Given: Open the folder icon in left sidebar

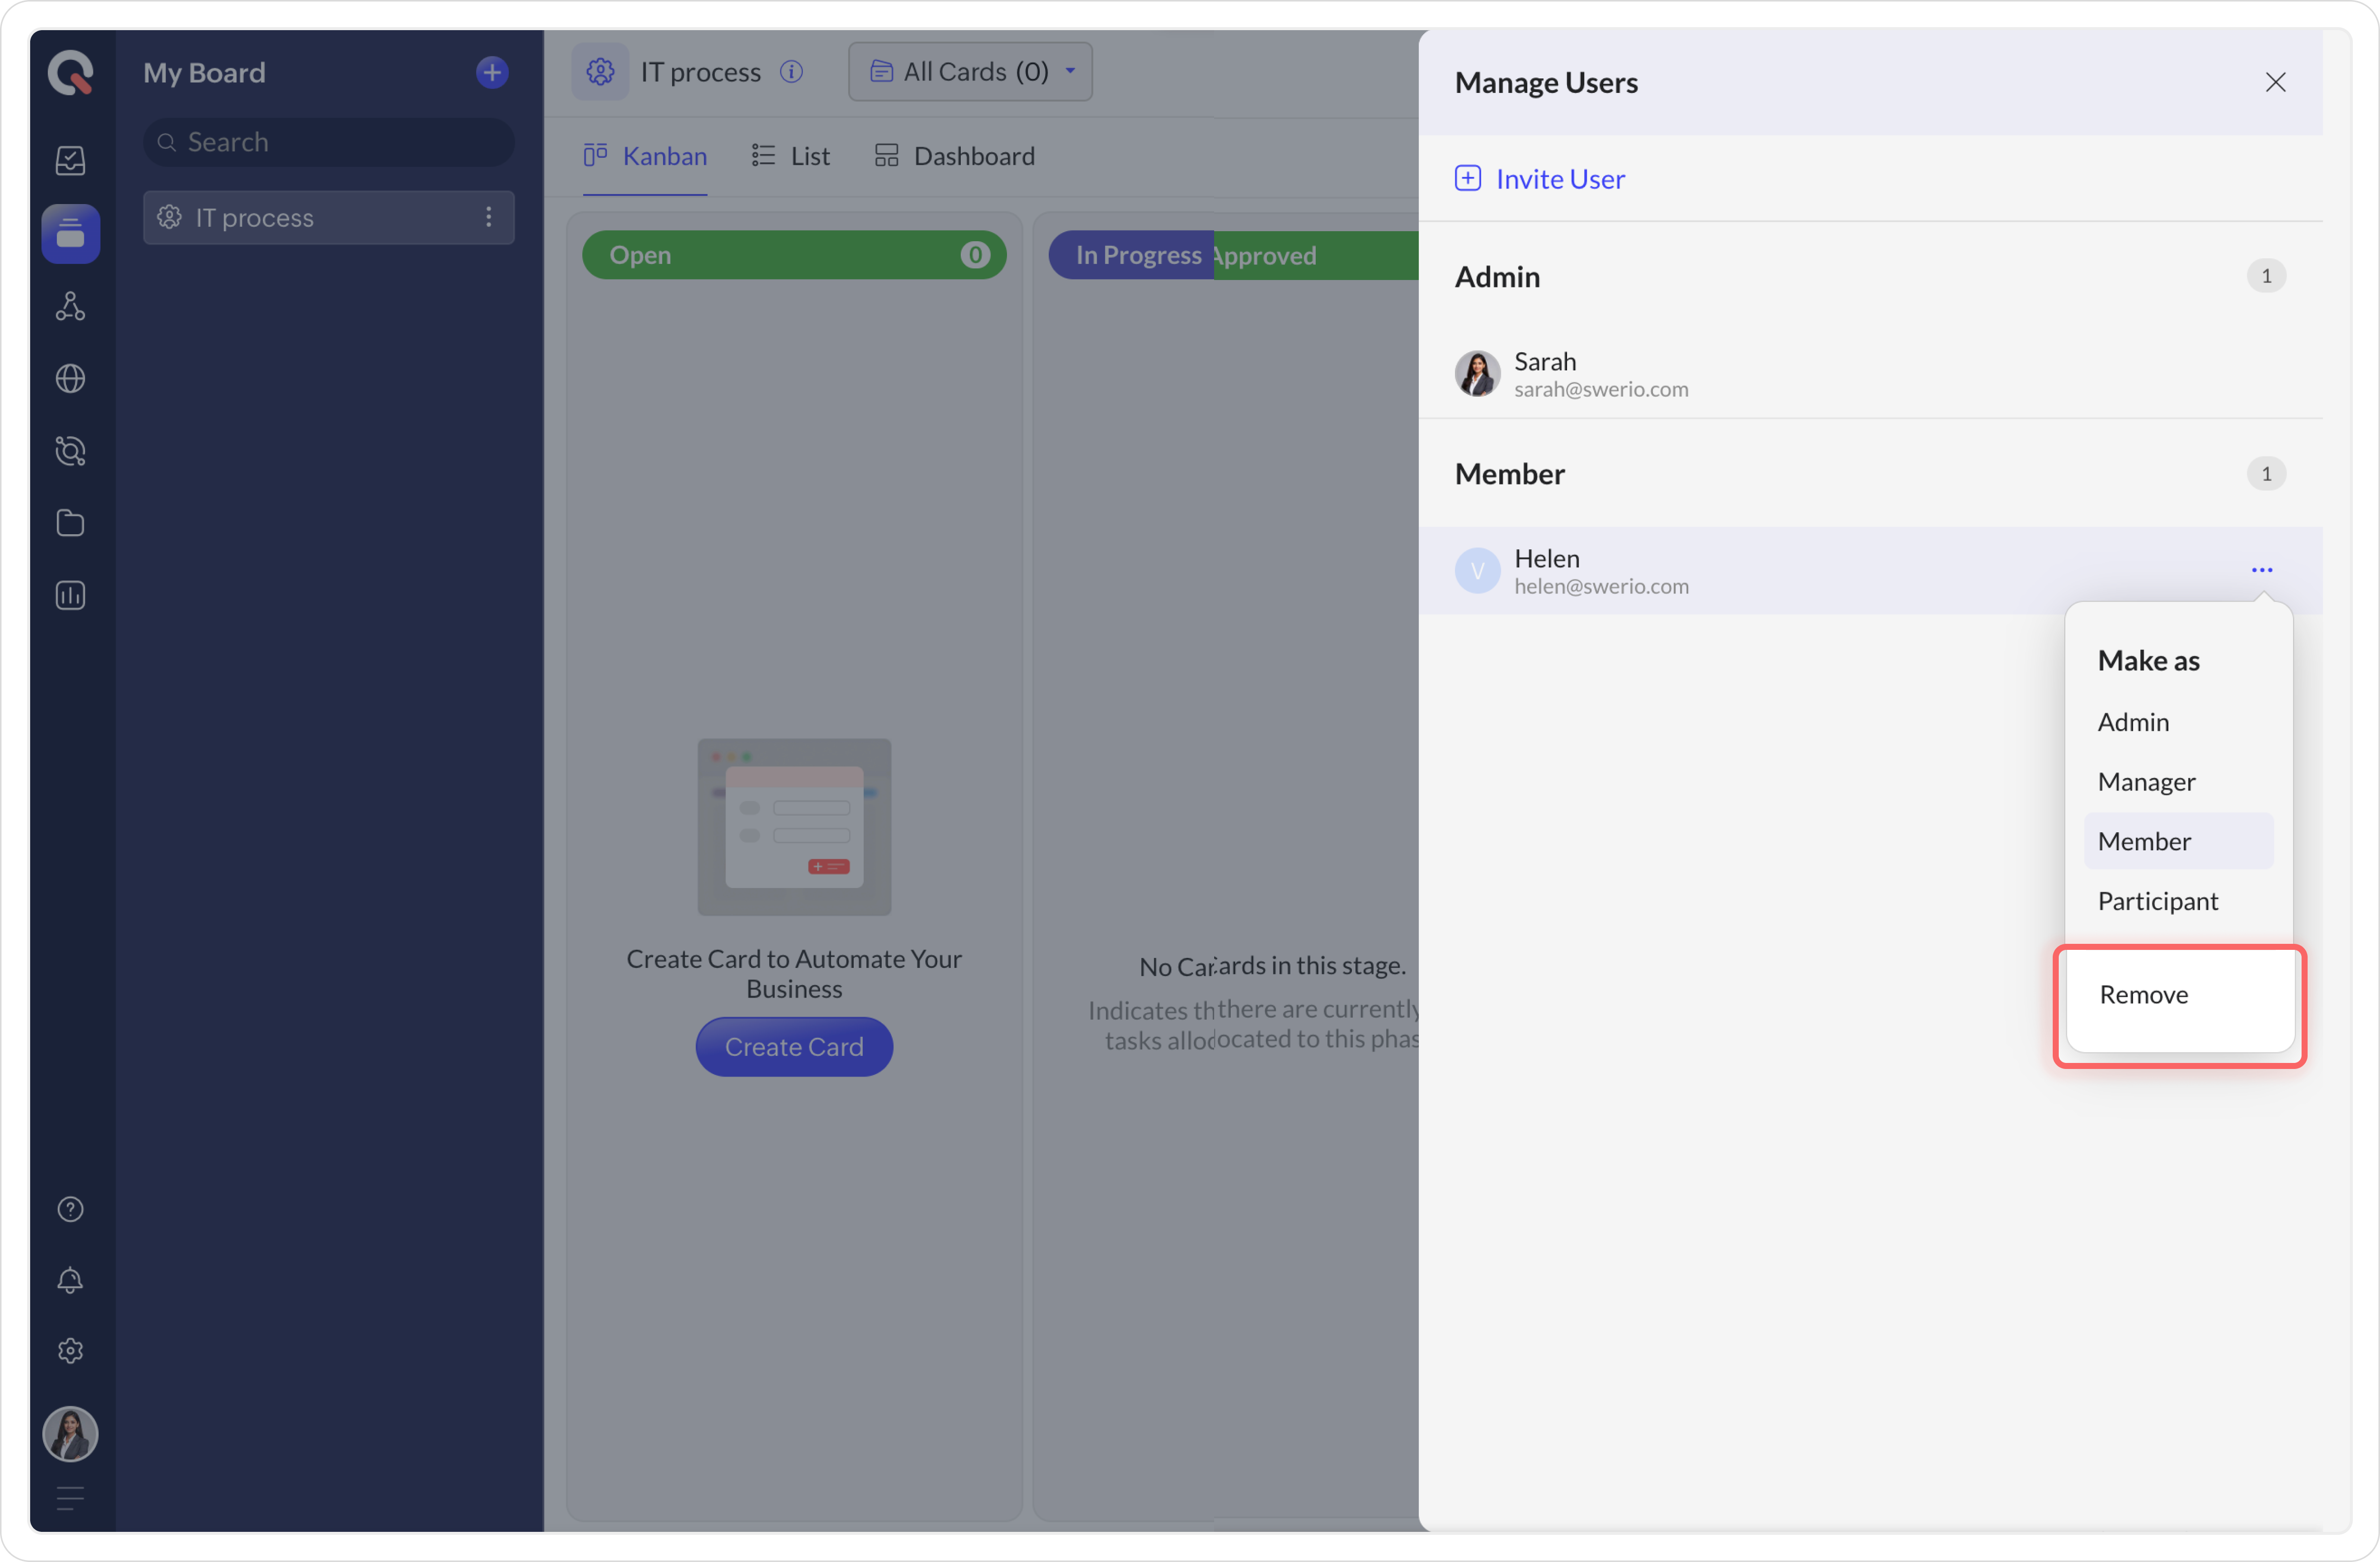Looking at the screenshot, I should (x=70, y=523).
